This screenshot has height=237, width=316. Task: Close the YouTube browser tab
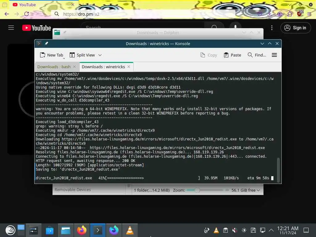tap(73, 5)
